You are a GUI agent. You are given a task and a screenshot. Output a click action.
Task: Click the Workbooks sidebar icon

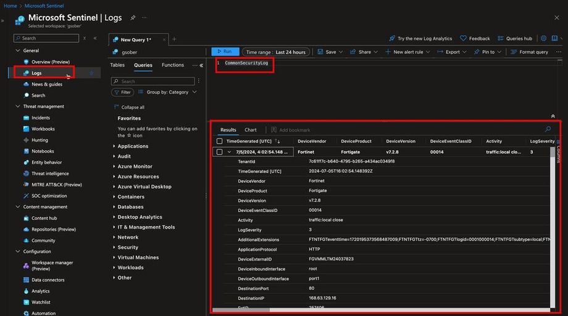26,129
